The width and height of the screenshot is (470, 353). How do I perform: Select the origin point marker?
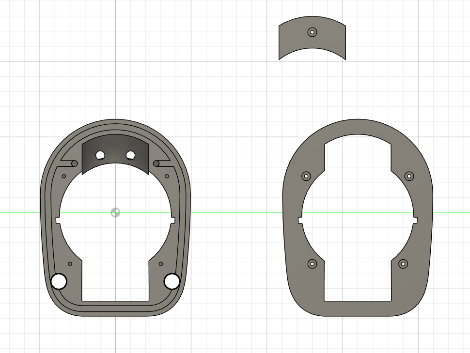[115, 212]
